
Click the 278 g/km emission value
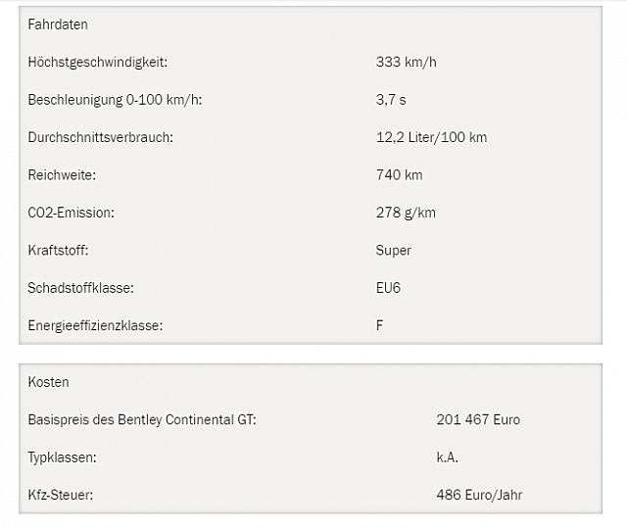406,213
